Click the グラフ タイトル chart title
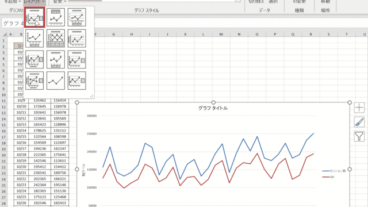 [213, 108]
